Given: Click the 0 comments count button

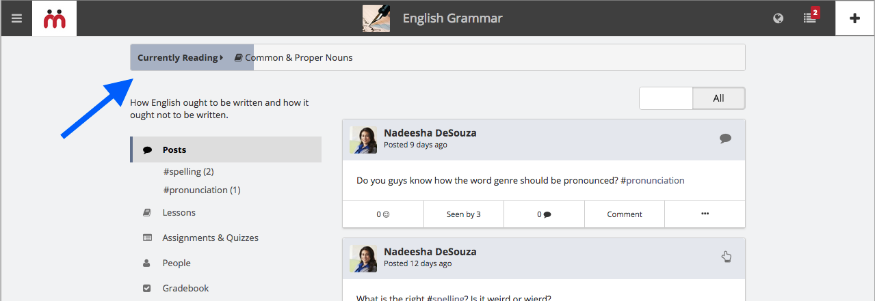Looking at the screenshot, I should point(545,214).
